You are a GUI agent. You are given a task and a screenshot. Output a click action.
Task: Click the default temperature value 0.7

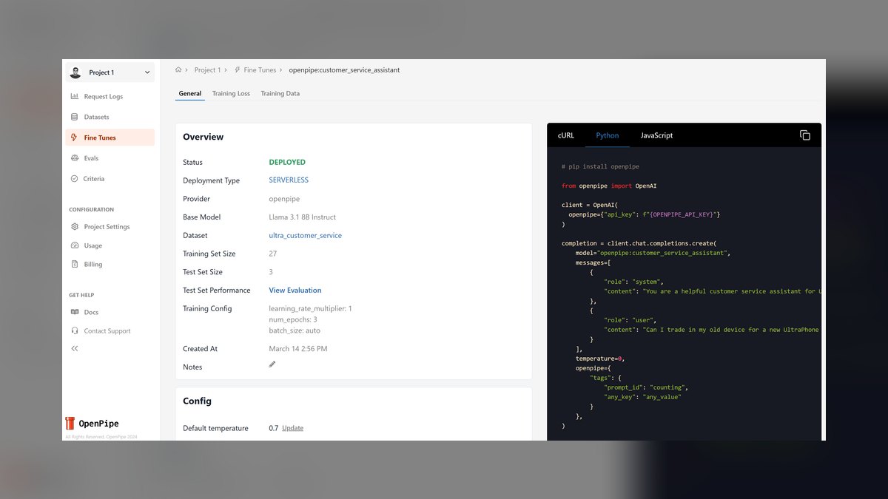274,428
